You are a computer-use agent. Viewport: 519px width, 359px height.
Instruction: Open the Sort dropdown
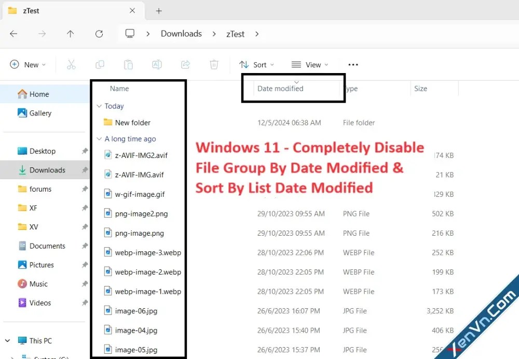[257, 65]
